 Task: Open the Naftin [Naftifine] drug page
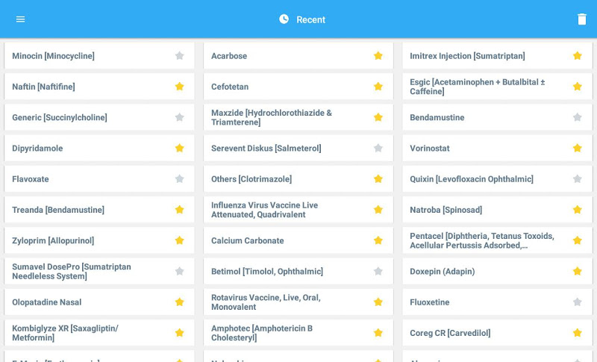(x=99, y=87)
